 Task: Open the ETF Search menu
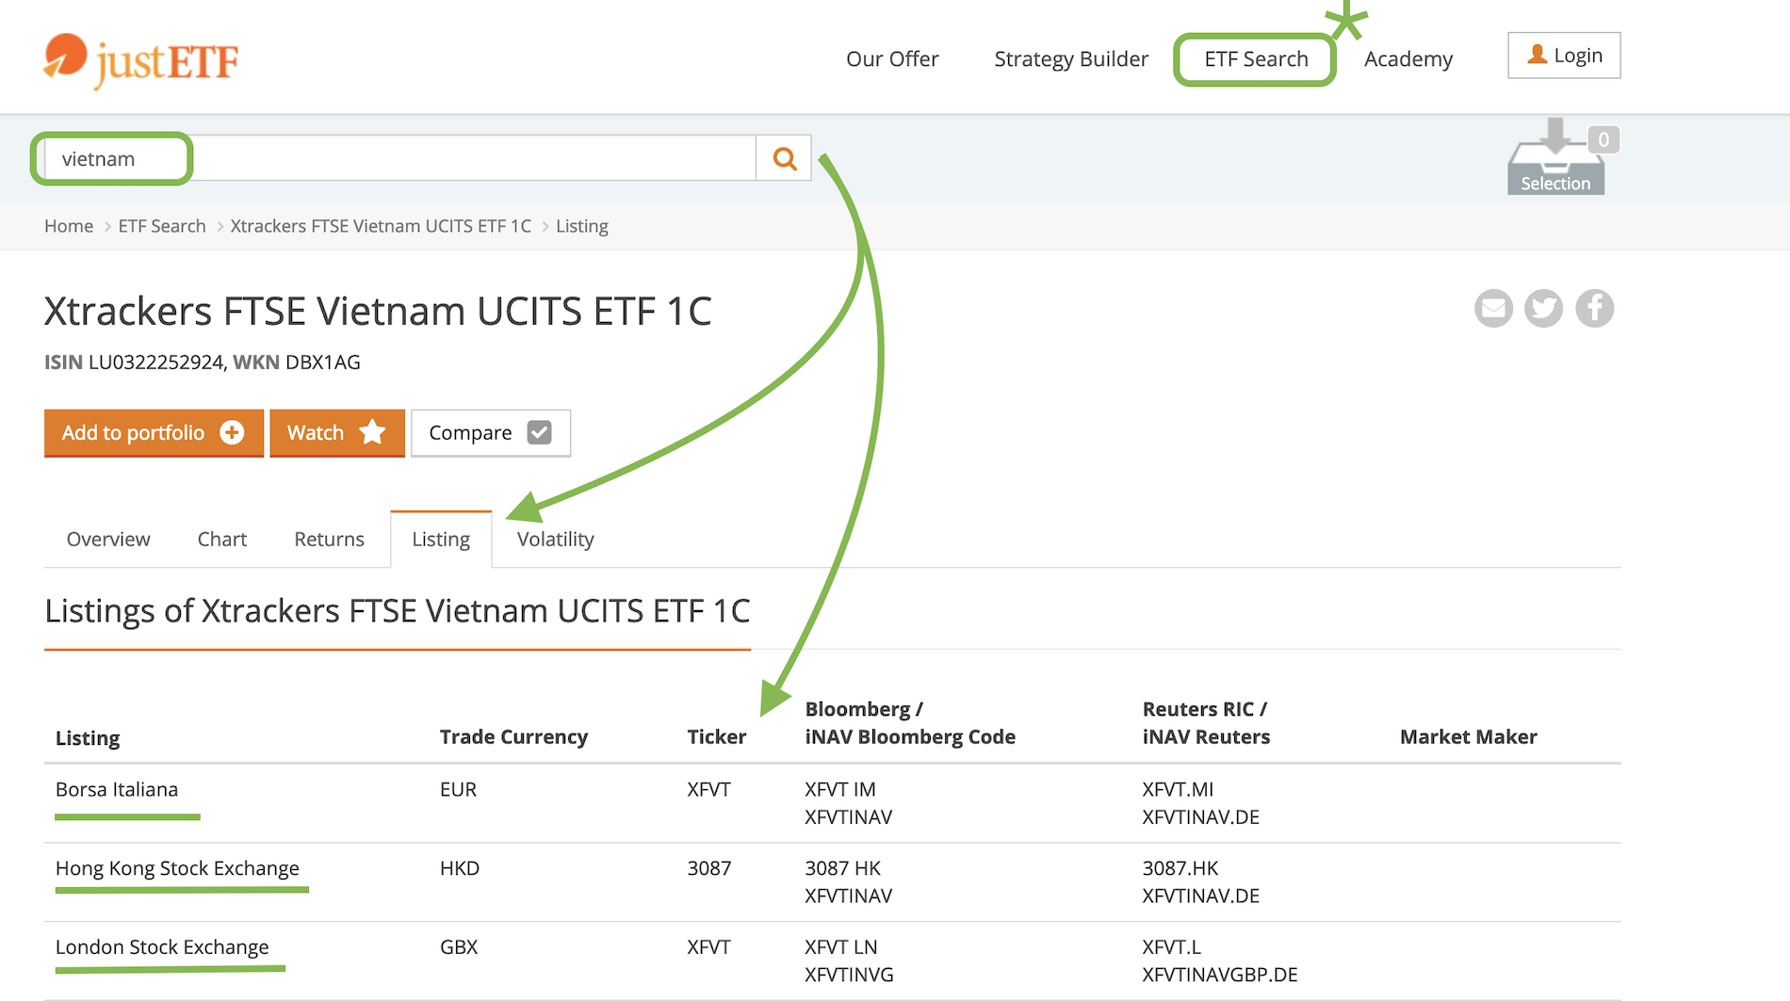click(1256, 59)
